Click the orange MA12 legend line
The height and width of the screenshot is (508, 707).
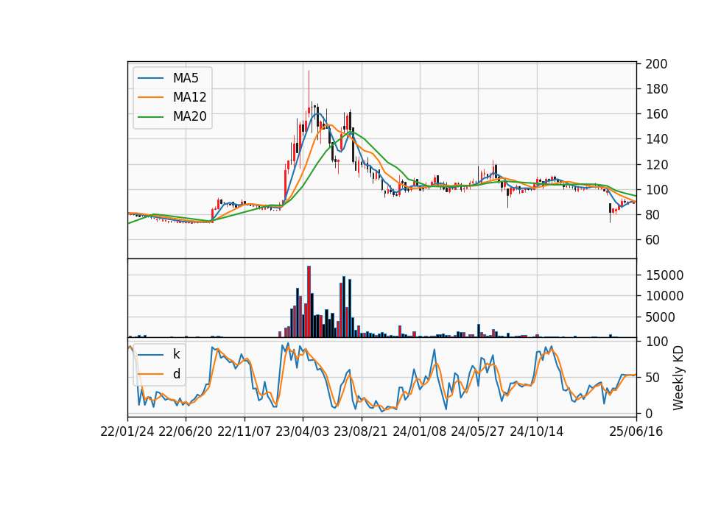point(150,97)
